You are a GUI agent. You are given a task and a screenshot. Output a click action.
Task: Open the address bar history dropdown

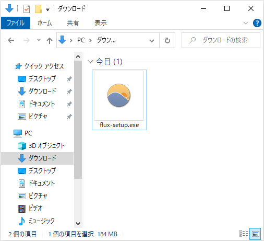point(152,41)
